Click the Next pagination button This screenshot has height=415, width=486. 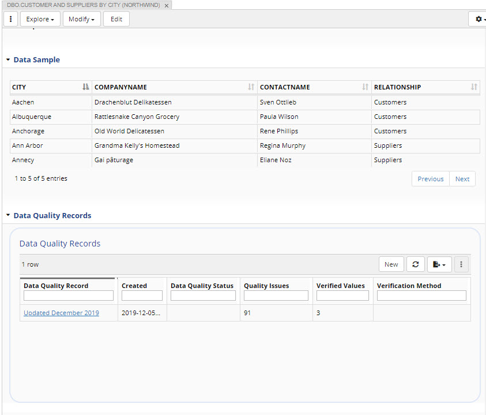coord(462,178)
